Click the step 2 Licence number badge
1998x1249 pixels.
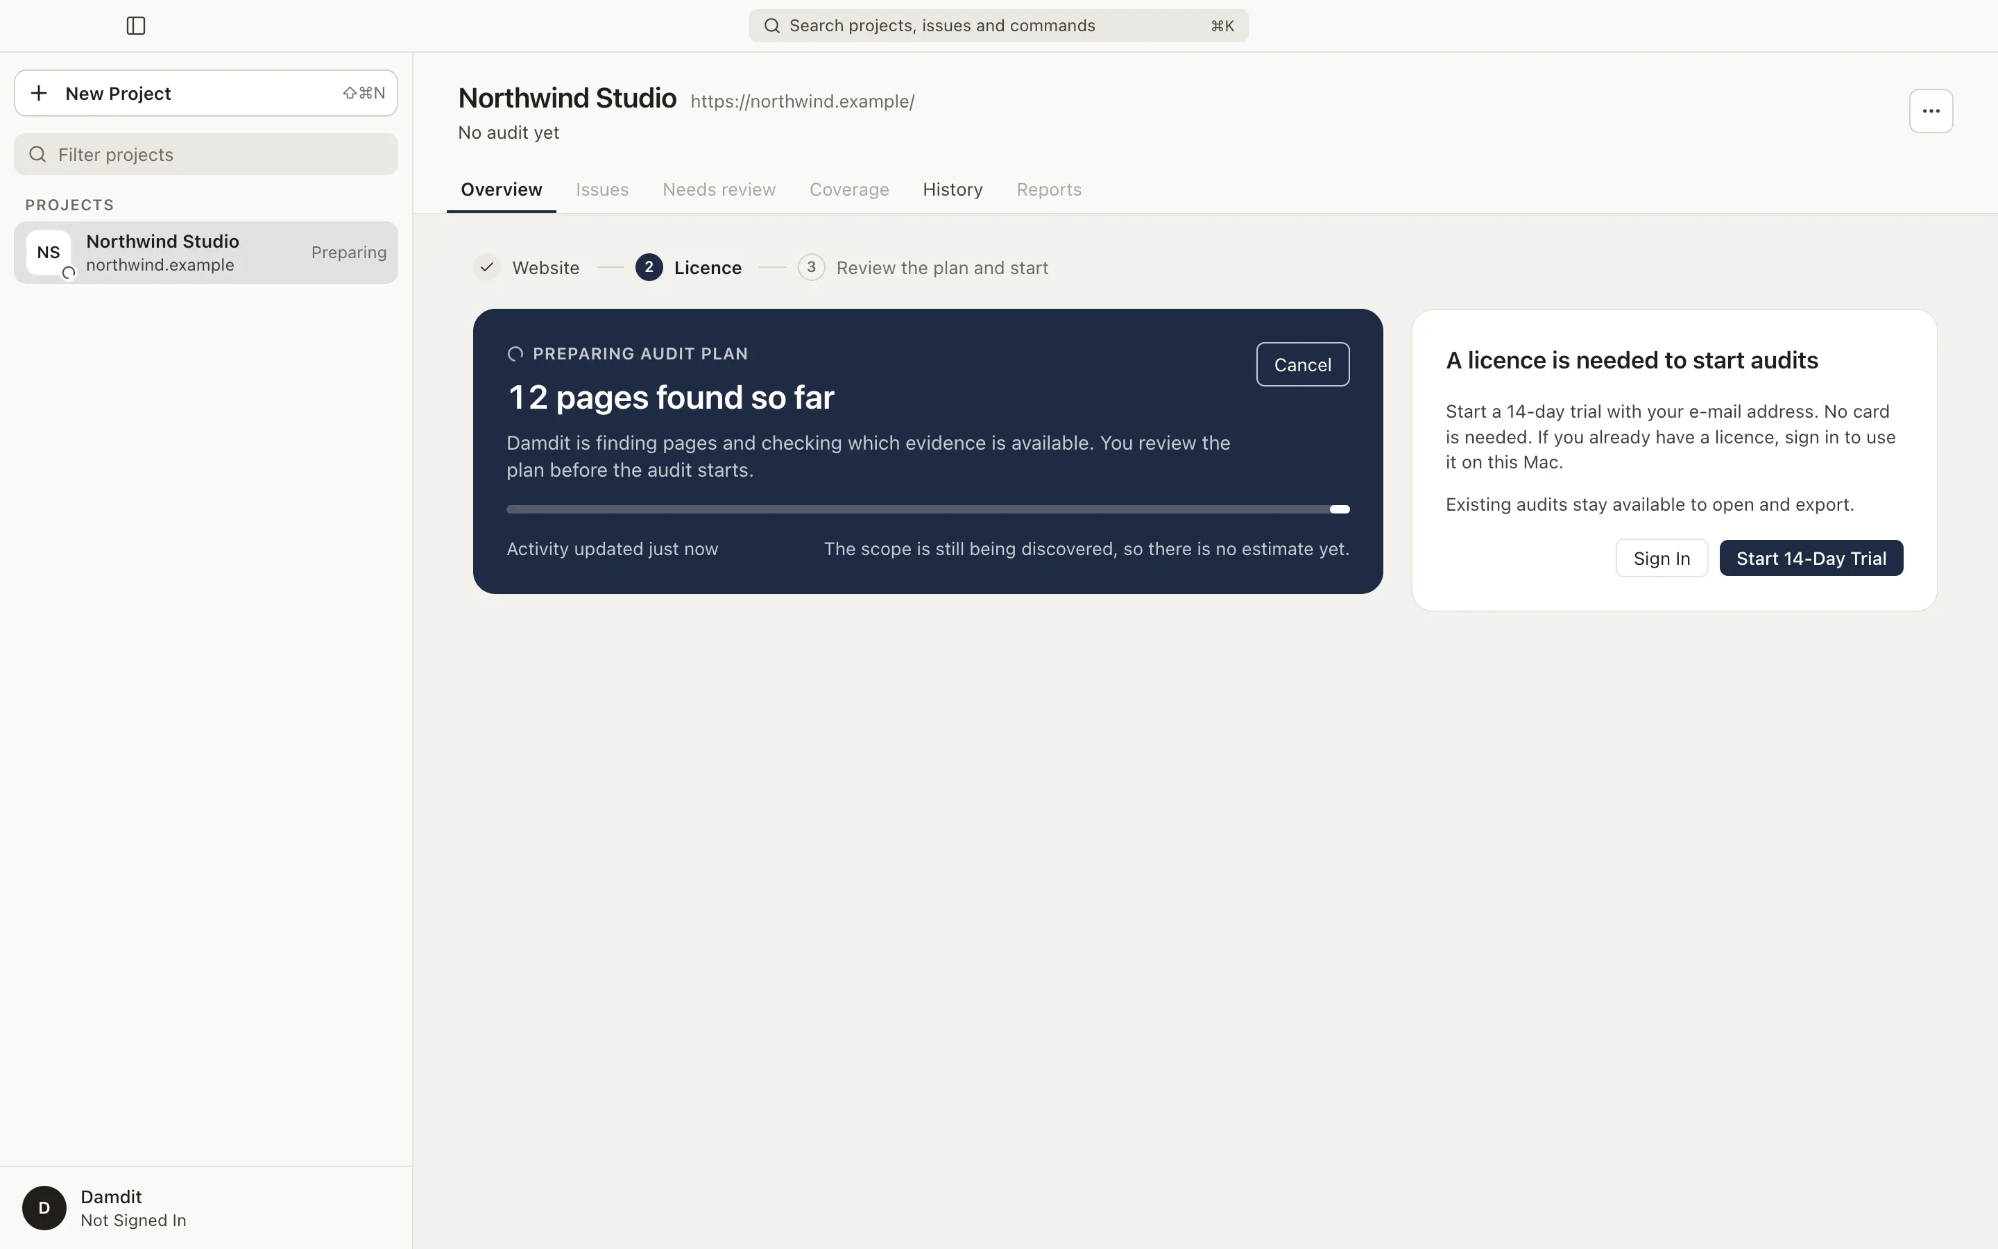click(x=649, y=267)
